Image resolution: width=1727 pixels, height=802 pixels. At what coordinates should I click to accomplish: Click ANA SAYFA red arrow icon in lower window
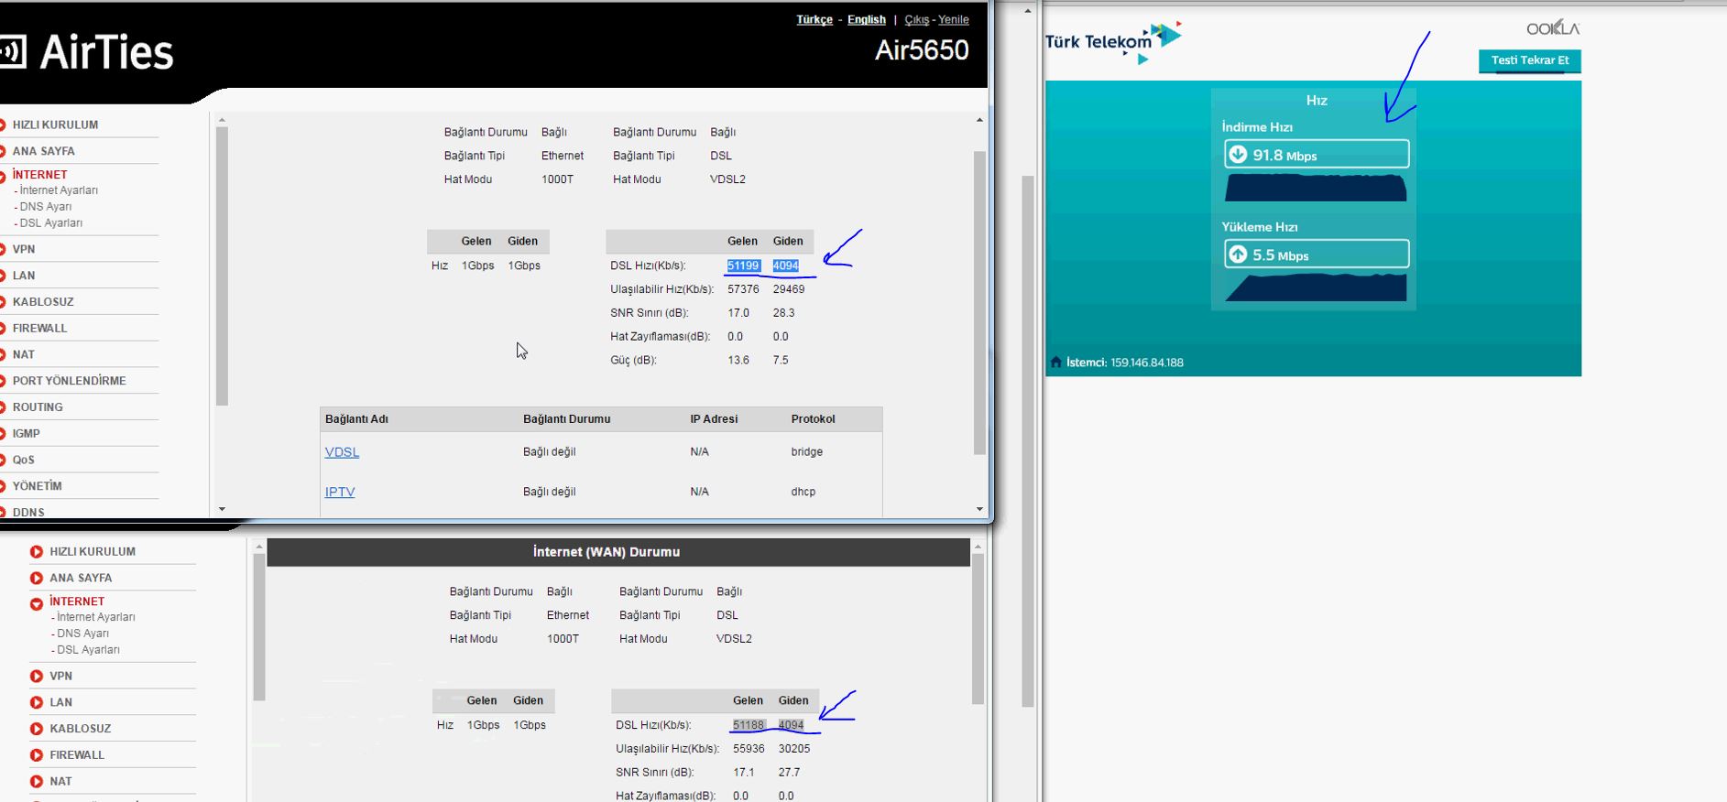point(37,579)
